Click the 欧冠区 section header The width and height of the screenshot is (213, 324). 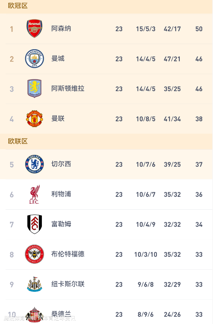click(x=18, y=6)
